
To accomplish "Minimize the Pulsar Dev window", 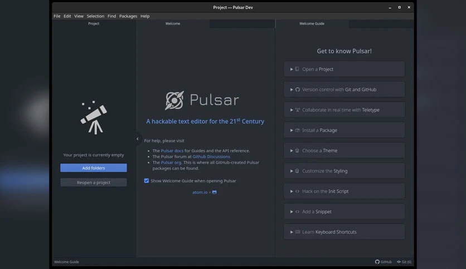I will 390,7.
